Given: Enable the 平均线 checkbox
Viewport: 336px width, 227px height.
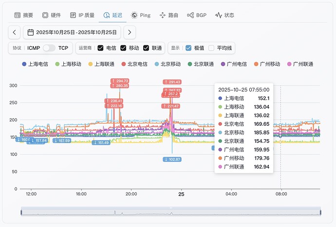Looking at the screenshot, I should click(x=211, y=48).
